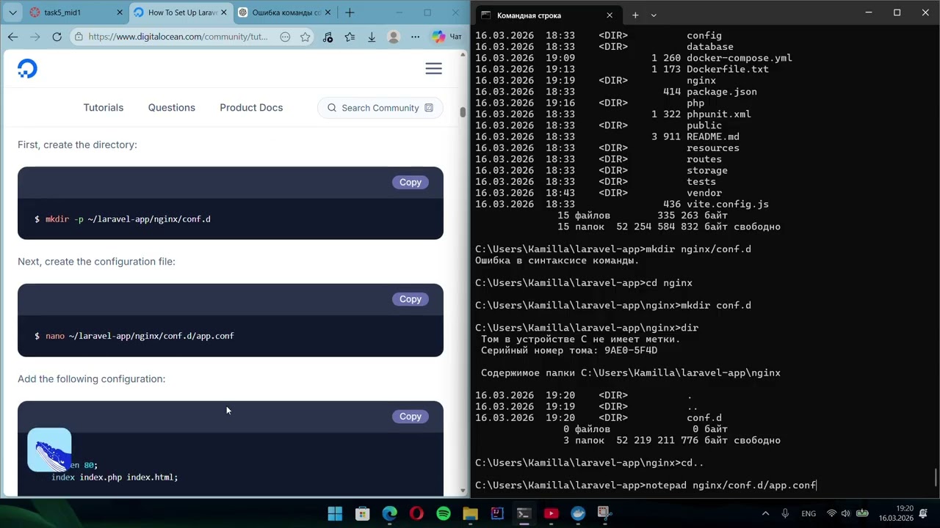Open Snipping Tool from taskbar
The height and width of the screenshot is (528, 940).
pos(604,513)
